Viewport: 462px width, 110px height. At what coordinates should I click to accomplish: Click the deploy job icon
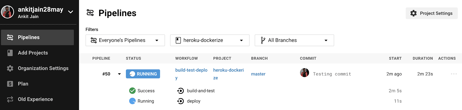(x=180, y=101)
